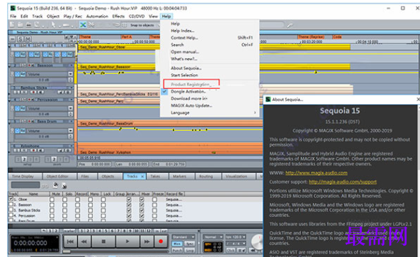This screenshot has width=420, height=257.
Task: Switch to the Object Editor tab
Action: point(57,176)
